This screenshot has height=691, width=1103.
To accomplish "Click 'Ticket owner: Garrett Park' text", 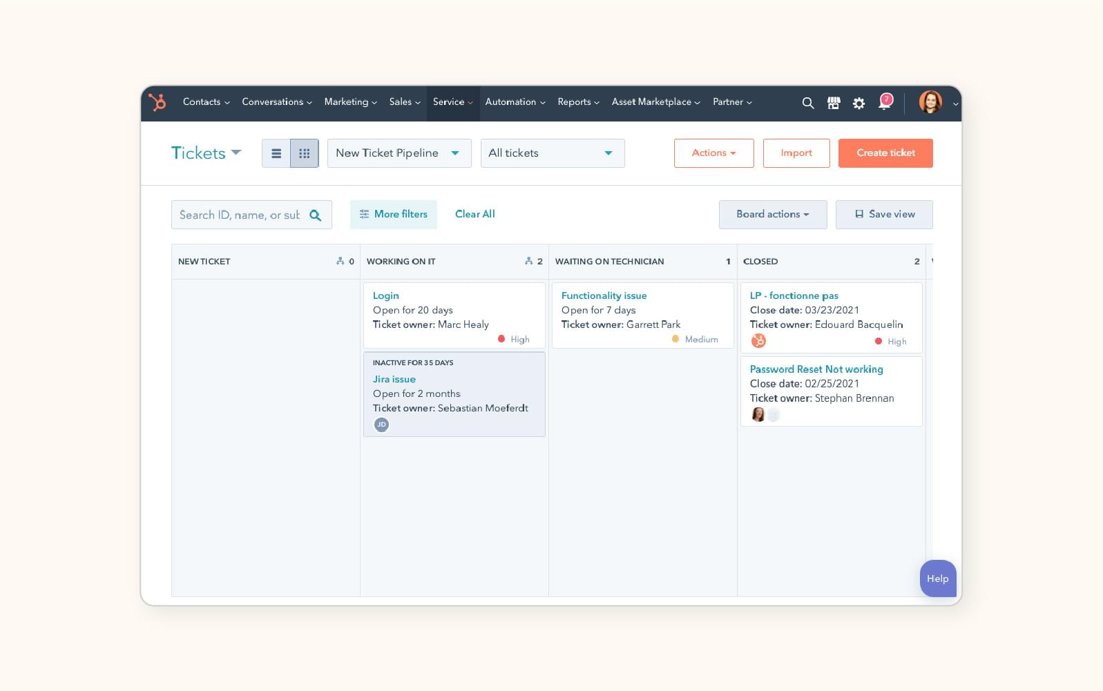I will pos(621,324).
